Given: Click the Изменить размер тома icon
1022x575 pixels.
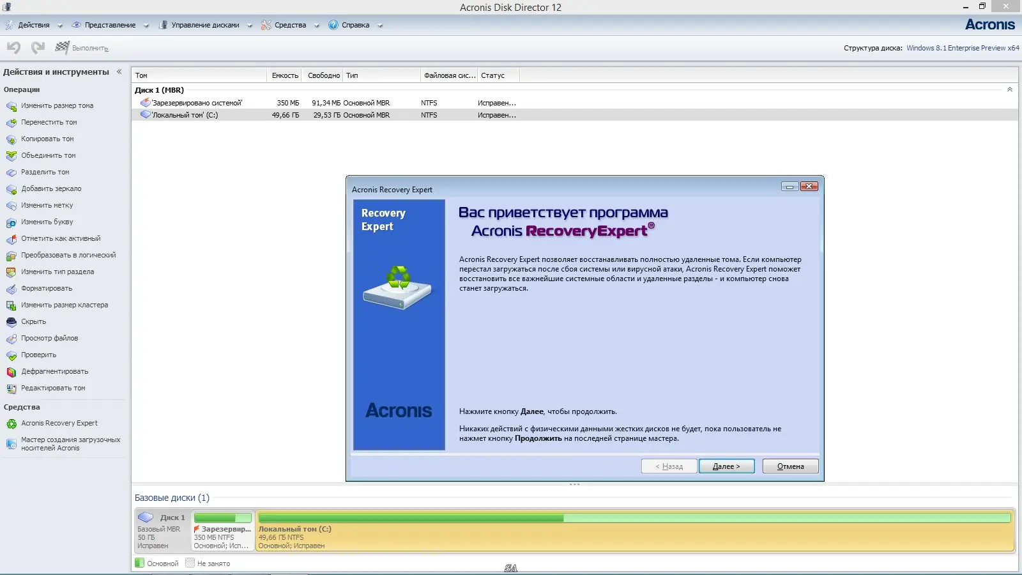Looking at the screenshot, I should coord(11,106).
